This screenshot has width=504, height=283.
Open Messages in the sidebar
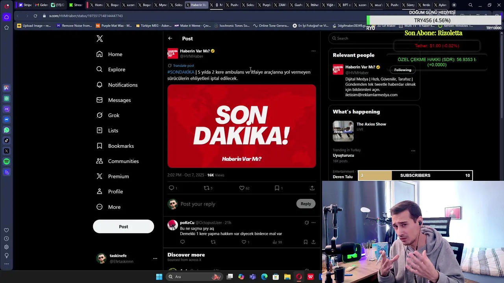[114, 100]
